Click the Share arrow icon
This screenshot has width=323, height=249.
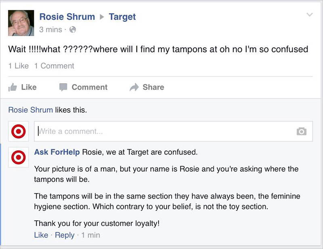(x=134, y=87)
